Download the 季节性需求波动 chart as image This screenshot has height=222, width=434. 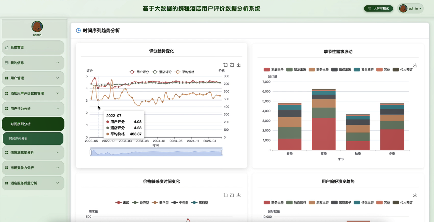[x=415, y=65]
